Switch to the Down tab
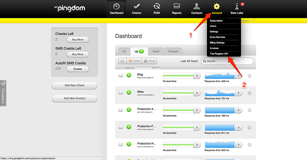The width and height of the screenshot is (307, 160). pyautogui.click(x=156, y=52)
